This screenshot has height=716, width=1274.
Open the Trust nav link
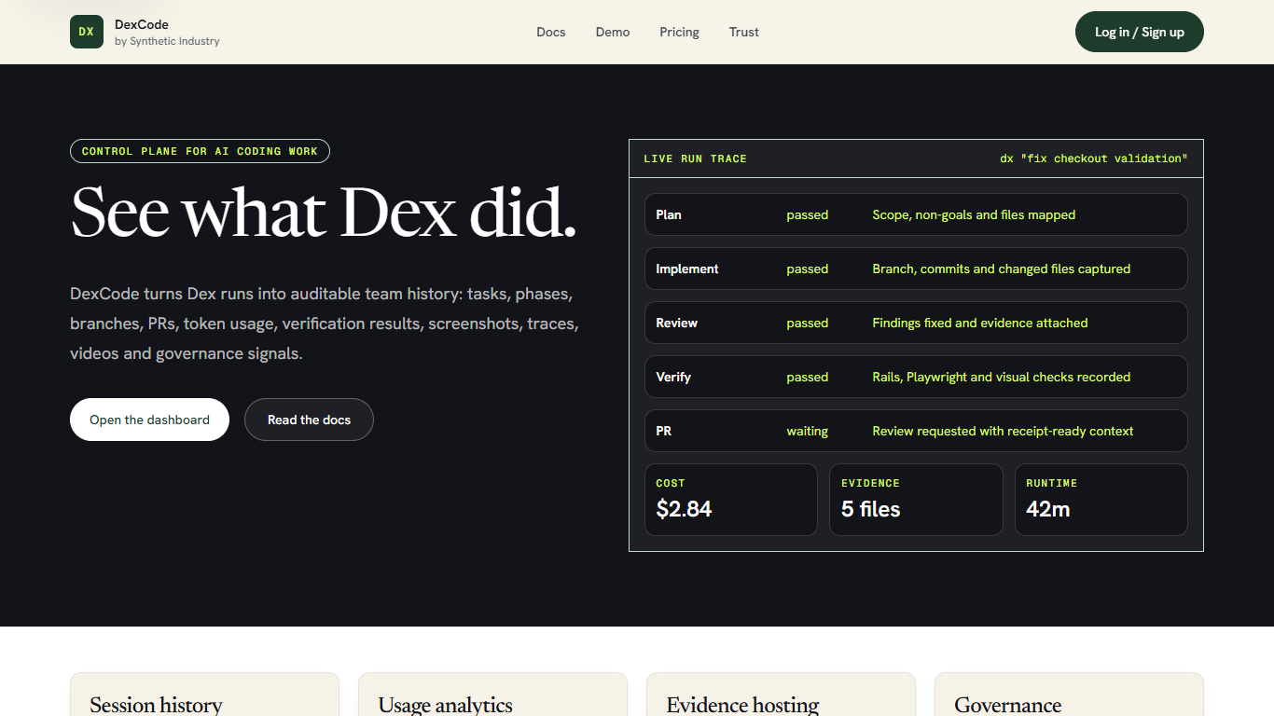pyautogui.click(x=744, y=32)
